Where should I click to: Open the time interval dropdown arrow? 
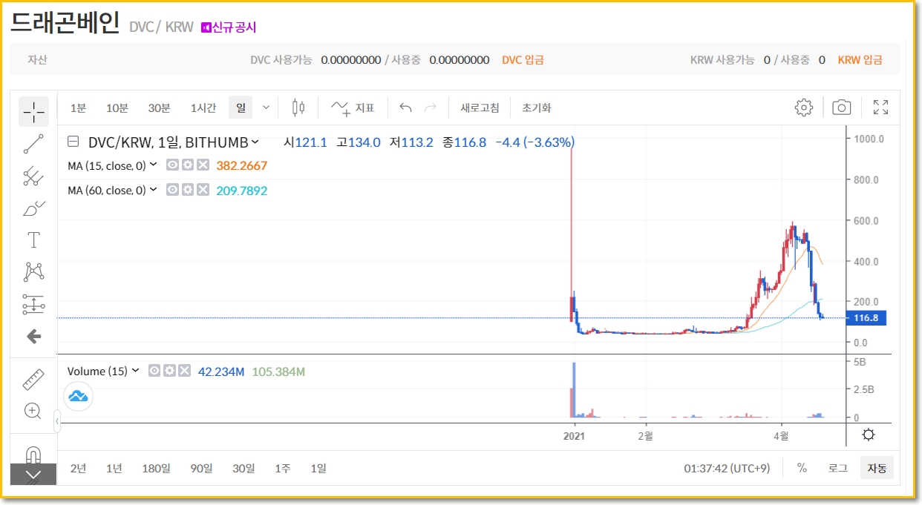267,108
